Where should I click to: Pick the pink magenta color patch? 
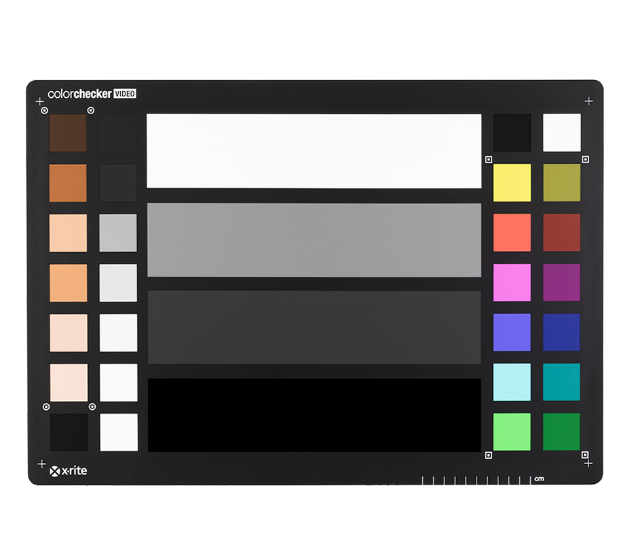click(x=512, y=282)
